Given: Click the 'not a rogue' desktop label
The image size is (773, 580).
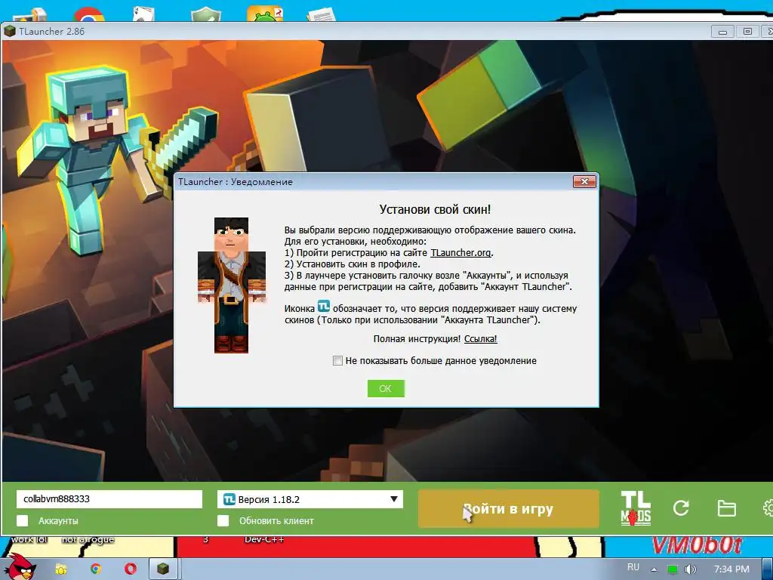Looking at the screenshot, I should [88, 539].
